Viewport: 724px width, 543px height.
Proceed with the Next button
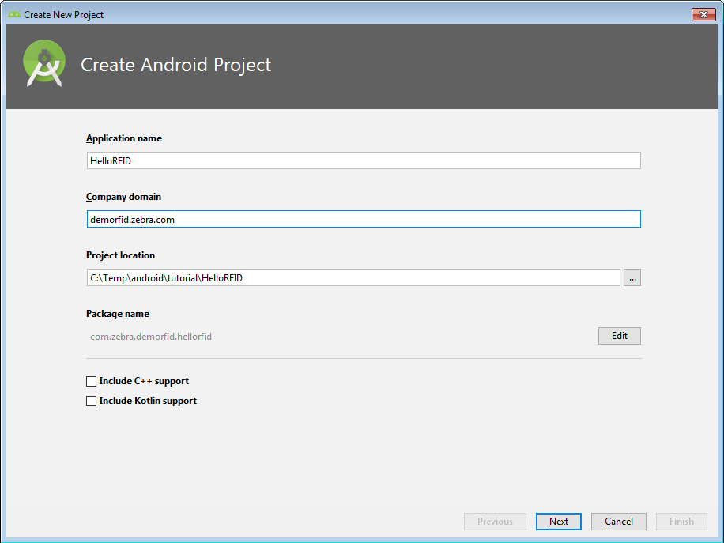[x=558, y=522]
